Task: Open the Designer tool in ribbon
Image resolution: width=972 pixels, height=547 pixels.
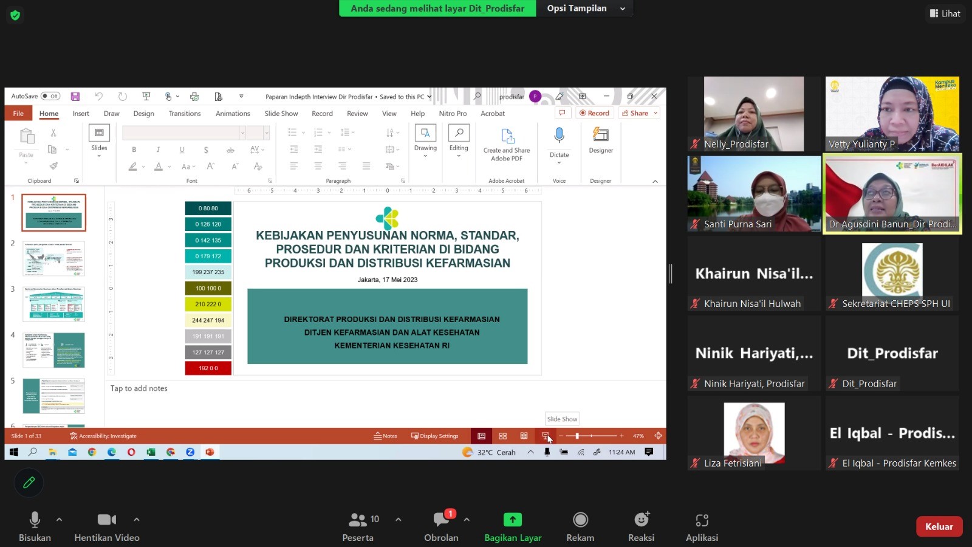Action: pos(600,136)
